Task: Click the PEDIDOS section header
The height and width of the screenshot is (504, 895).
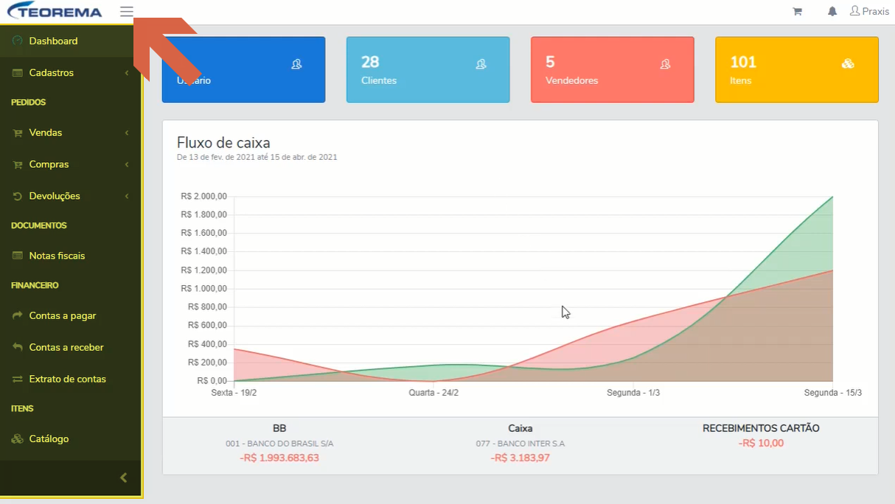Action: (28, 102)
